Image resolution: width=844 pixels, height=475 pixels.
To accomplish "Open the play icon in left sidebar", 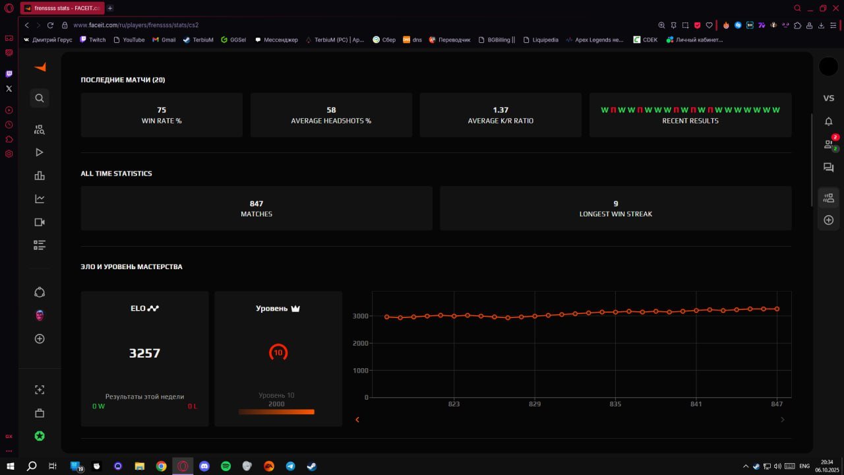I will pyautogui.click(x=40, y=152).
